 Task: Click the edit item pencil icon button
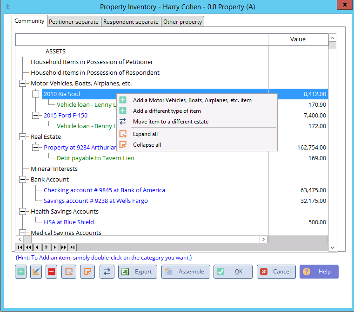pos(36,272)
